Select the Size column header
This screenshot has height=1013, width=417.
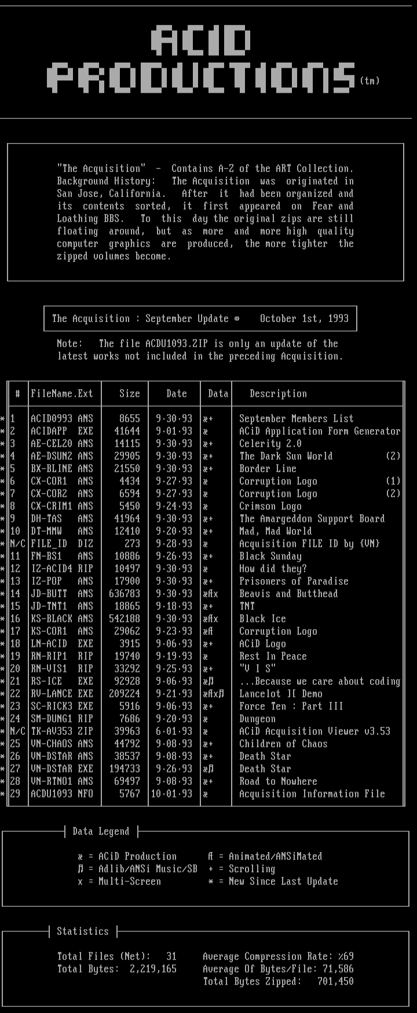[x=130, y=394]
